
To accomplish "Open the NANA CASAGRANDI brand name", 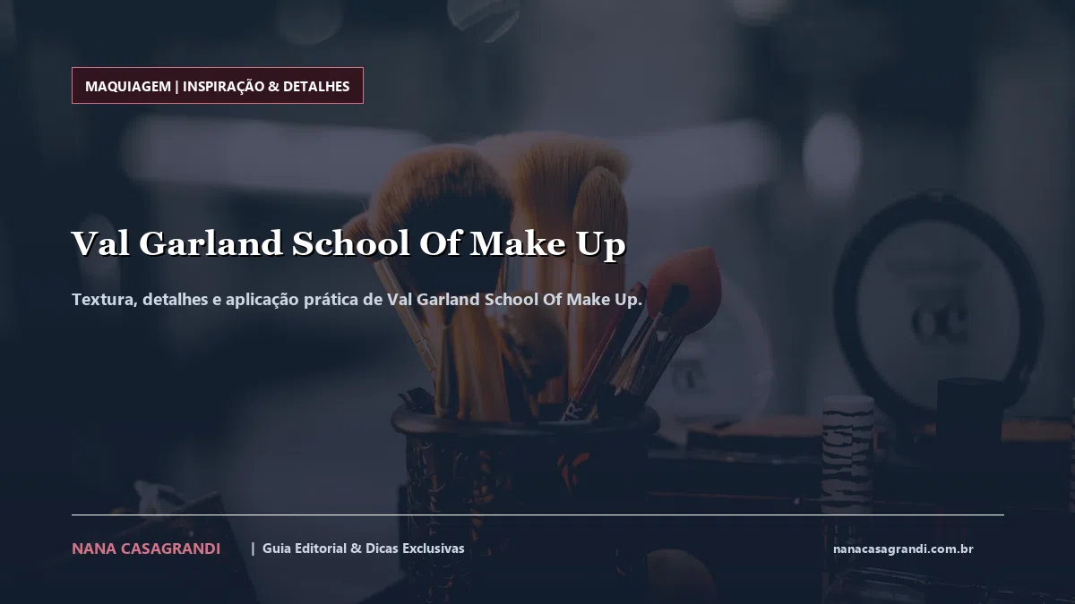I will (146, 549).
